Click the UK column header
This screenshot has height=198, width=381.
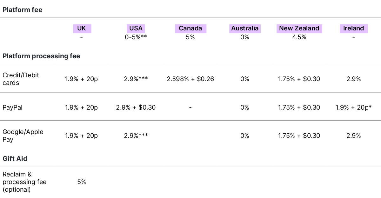tap(82, 28)
